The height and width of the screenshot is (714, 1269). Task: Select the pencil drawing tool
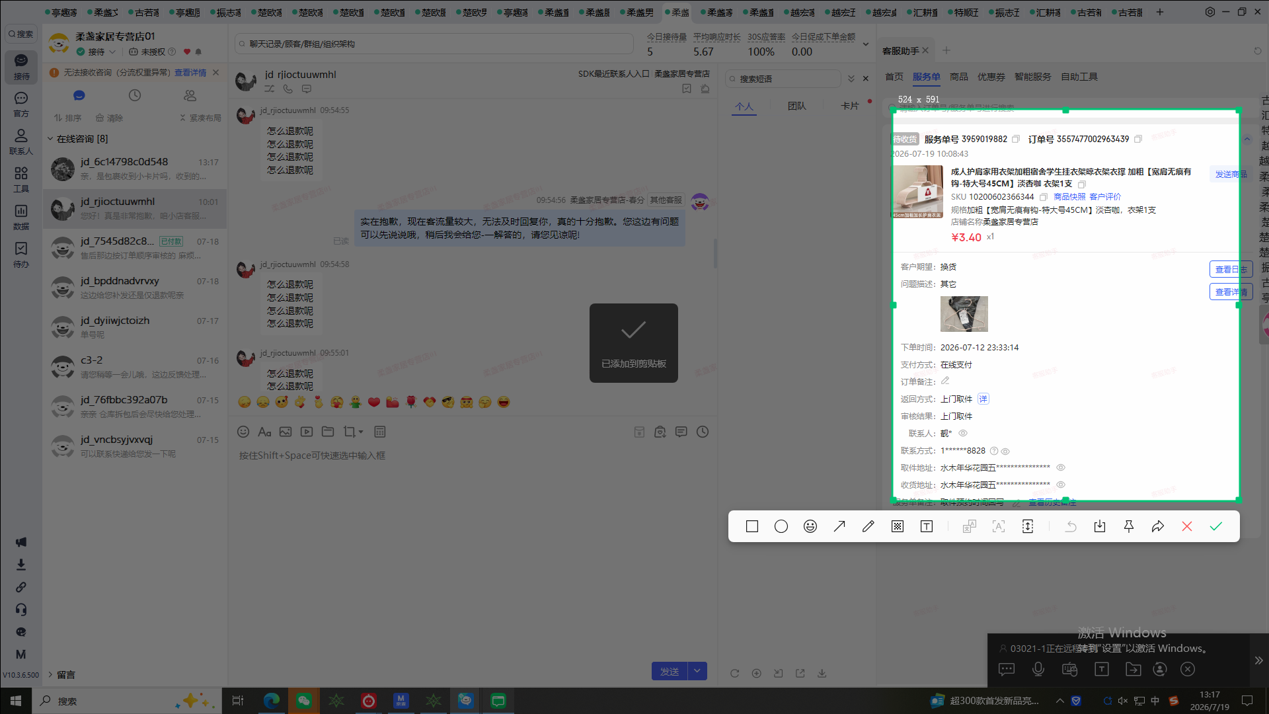[868, 526]
